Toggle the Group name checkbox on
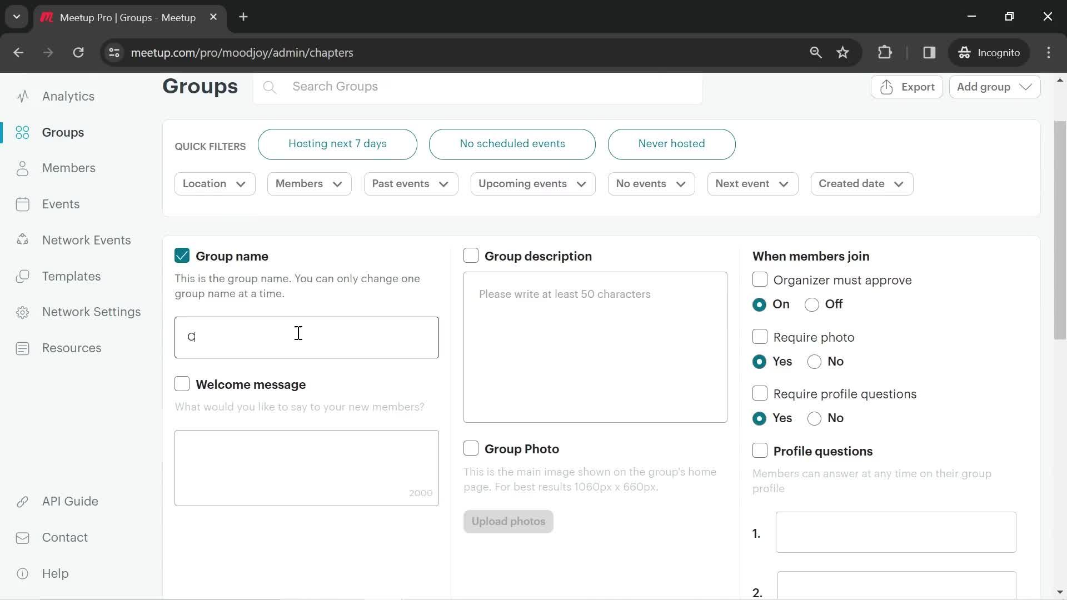 point(182,256)
